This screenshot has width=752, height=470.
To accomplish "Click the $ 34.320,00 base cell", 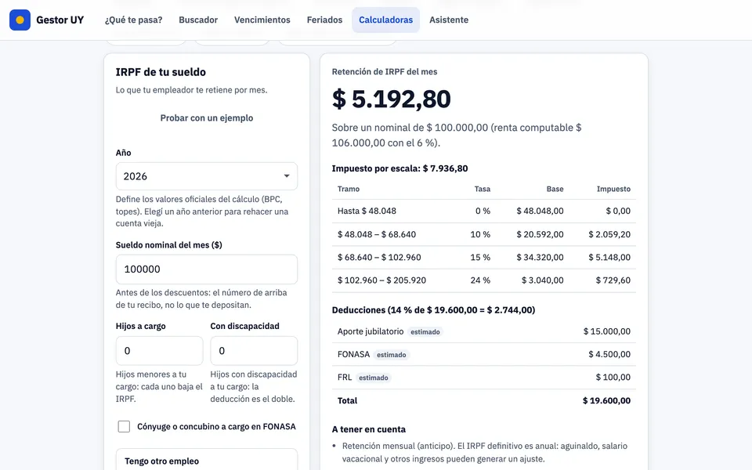I will pyautogui.click(x=540, y=258).
